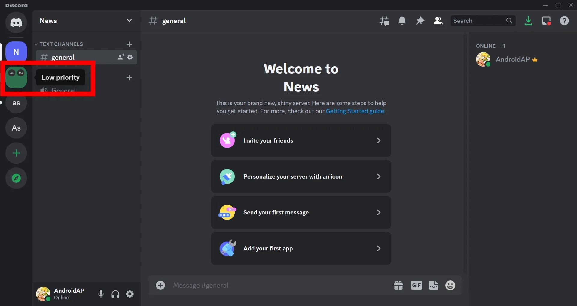Create a new channel with the plus icon
Image resolution: width=577 pixels, height=306 pixels.
(129, 44)
